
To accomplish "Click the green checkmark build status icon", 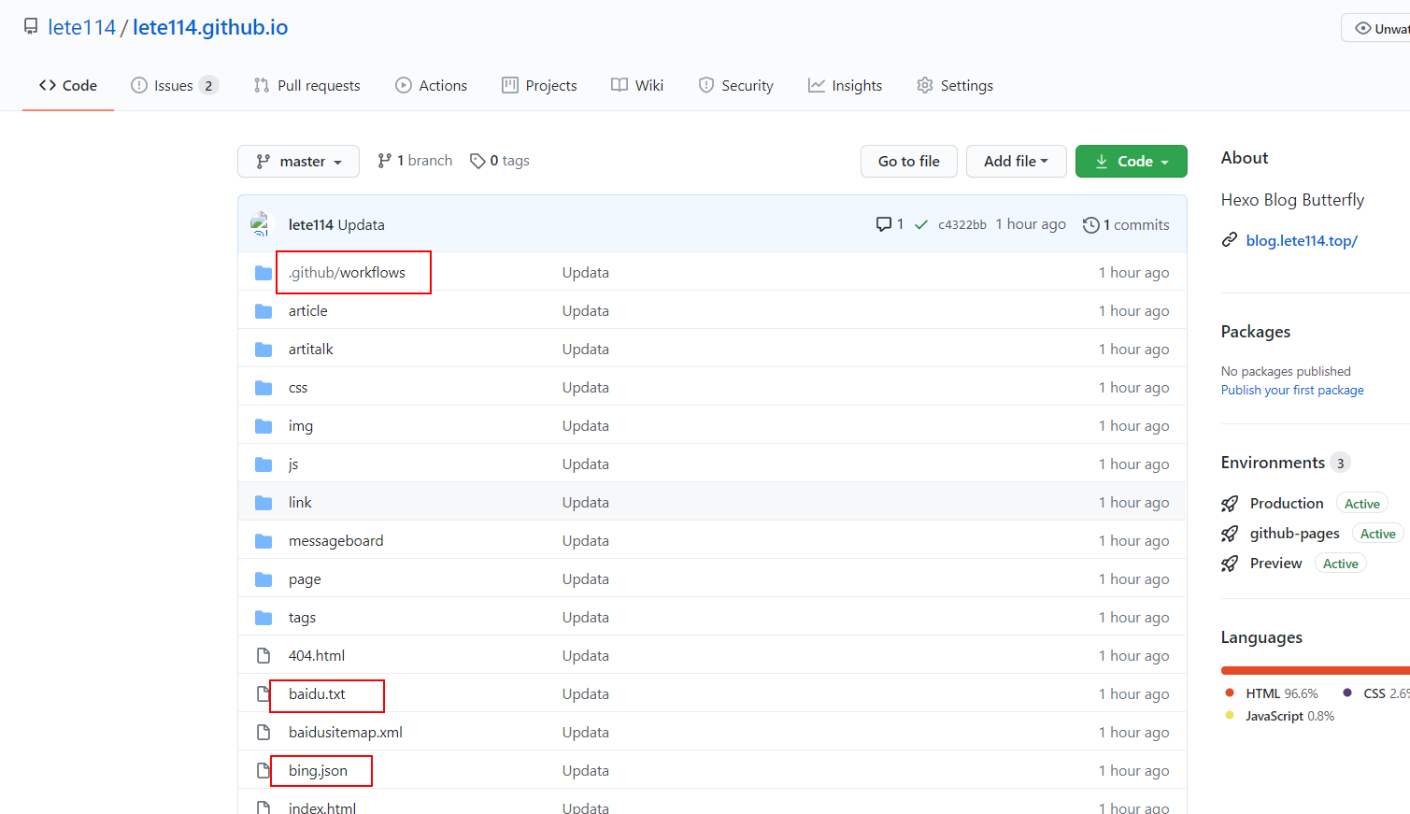I will (x=921, y=224).
